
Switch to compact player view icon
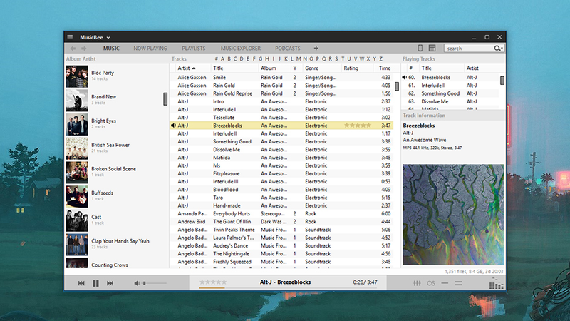point(420,48)
